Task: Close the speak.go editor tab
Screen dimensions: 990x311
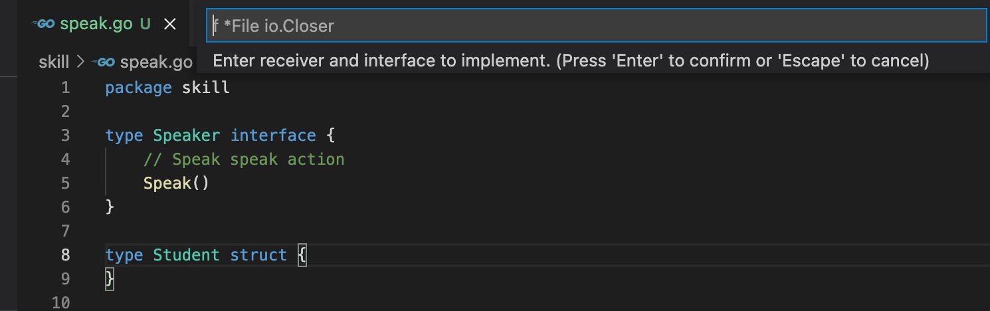Action: (170, 25)
